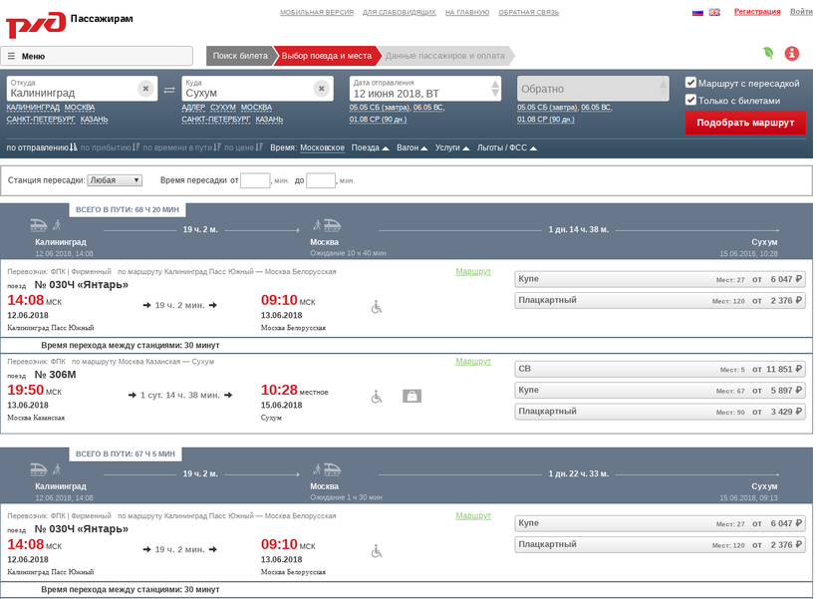The width and height of the screenshot is (817, 599).
Task: Go to Поиск билета step
Action: pyautogui.click(x=240, y=56)
